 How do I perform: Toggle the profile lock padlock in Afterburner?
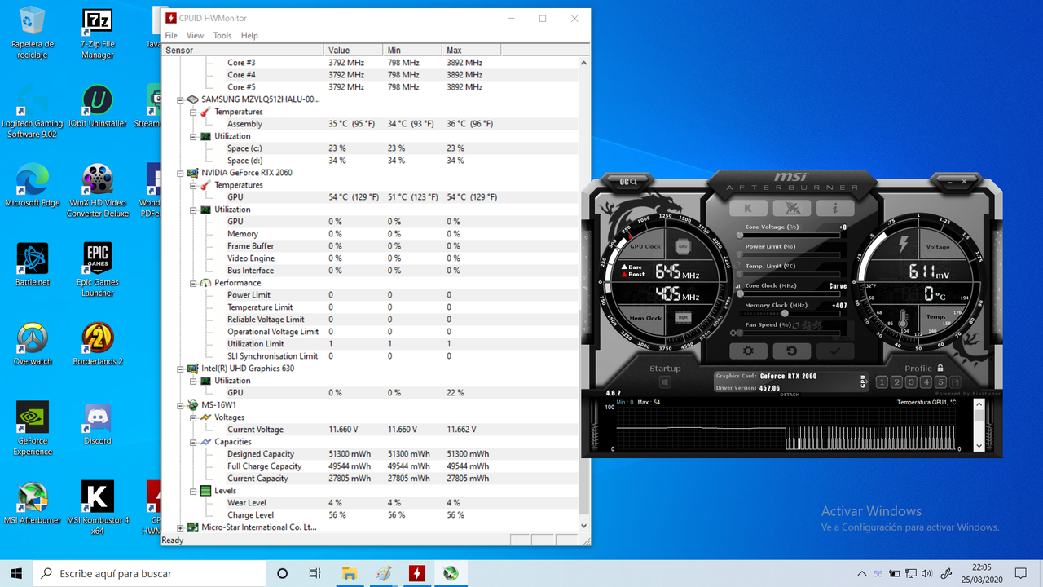pos(940,368)
